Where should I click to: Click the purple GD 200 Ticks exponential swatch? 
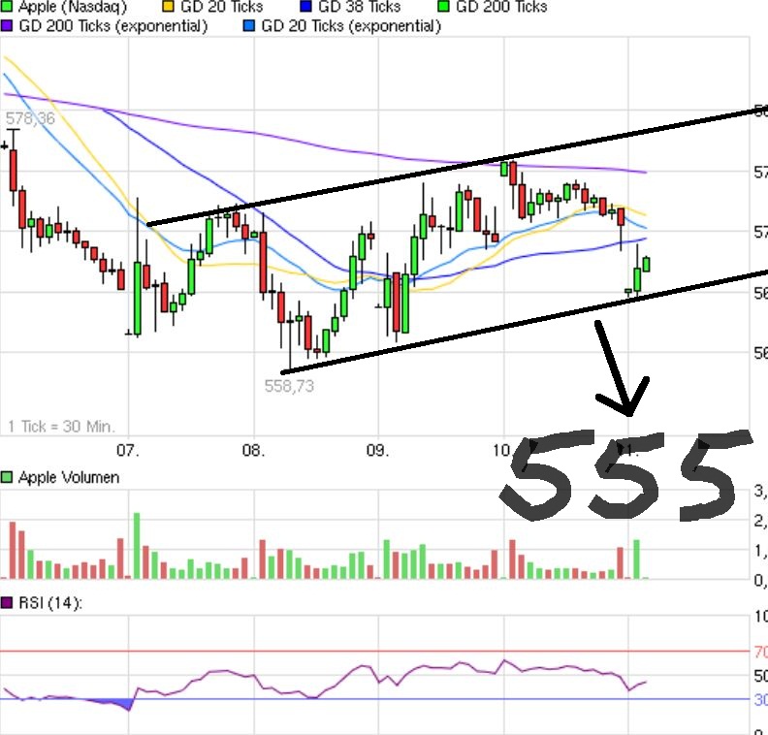coord(7,25)
